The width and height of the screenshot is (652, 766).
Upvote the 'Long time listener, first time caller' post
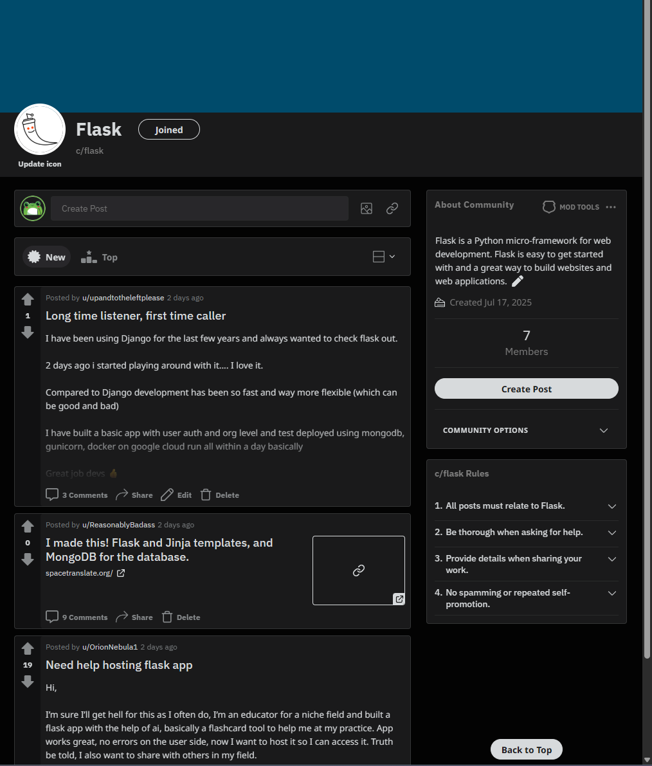click(28, 299)
